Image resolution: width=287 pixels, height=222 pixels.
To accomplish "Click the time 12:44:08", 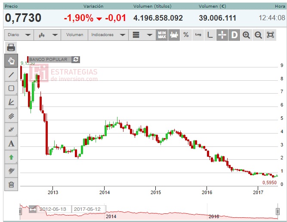I will [x=272, y=18].
